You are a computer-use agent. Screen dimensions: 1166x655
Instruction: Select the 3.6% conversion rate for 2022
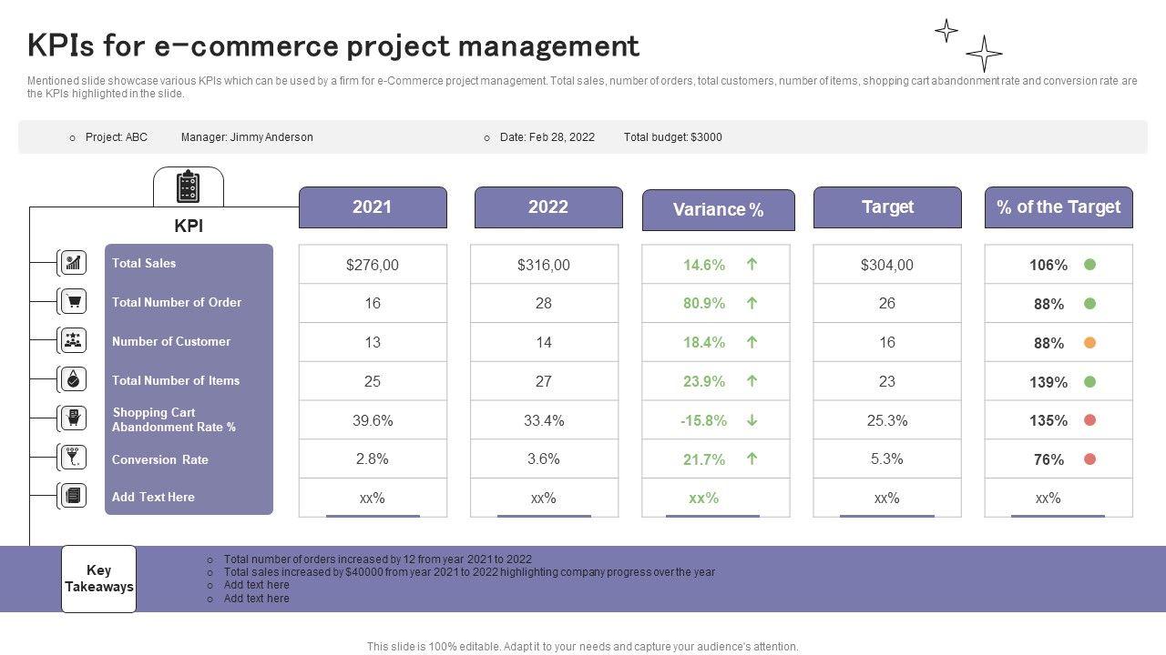(x=544, y=458)
